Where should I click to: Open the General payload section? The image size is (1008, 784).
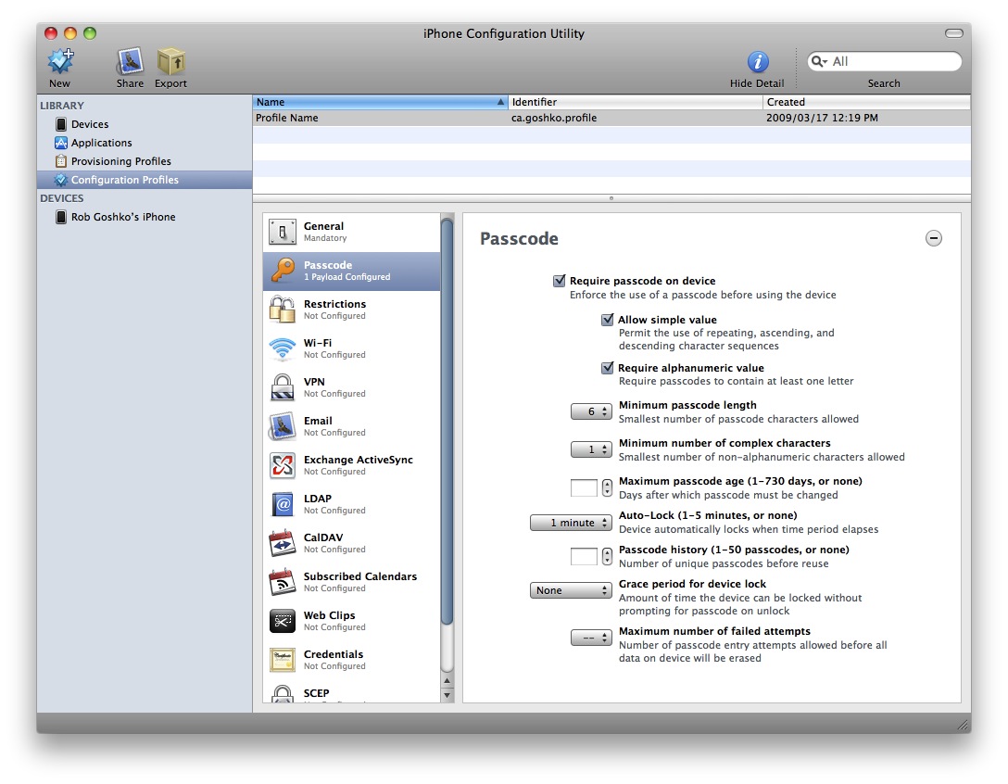pyautogui.click(x=352, y=233)
